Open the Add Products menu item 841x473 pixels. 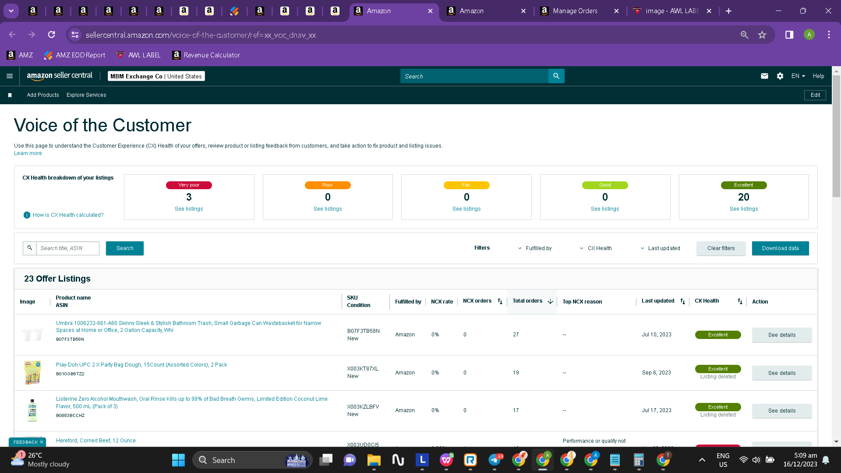(43, 95)
